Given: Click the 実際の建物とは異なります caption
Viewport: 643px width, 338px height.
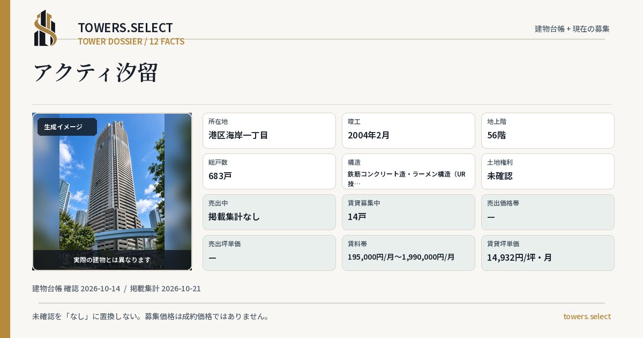Looking at the screenshot, I should [x=112, y=260].
